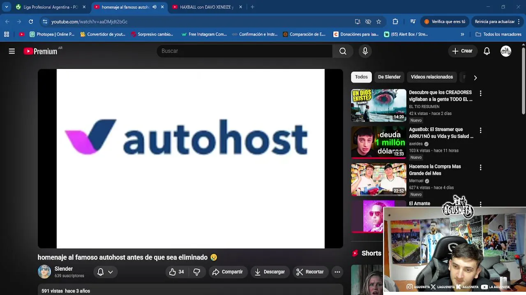
Task: Start voice search with microphone icon
Action: pos(365,51)
